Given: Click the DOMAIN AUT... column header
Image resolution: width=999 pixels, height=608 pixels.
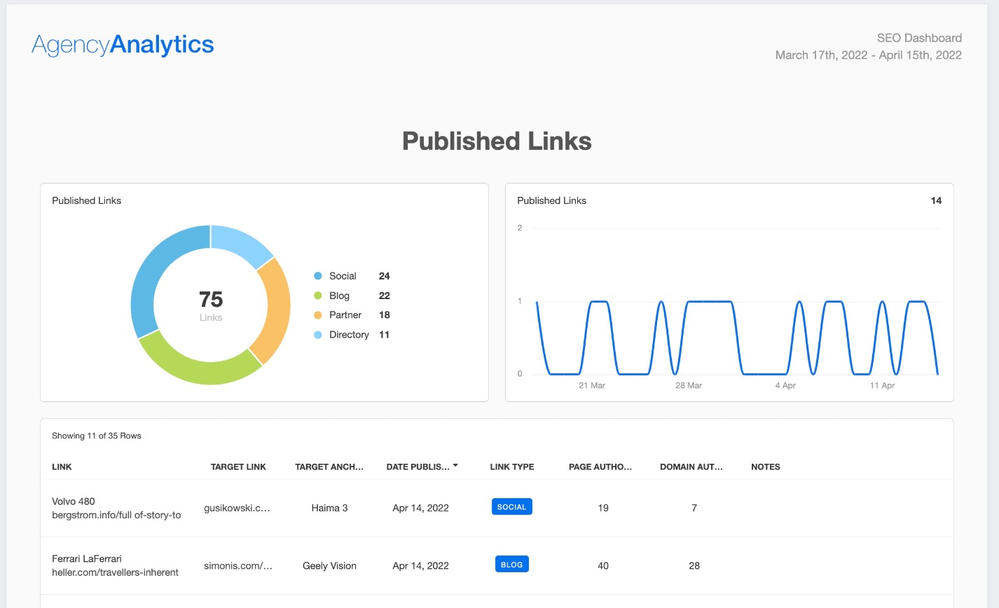Looking at the screenshot, I should [691, 467].
